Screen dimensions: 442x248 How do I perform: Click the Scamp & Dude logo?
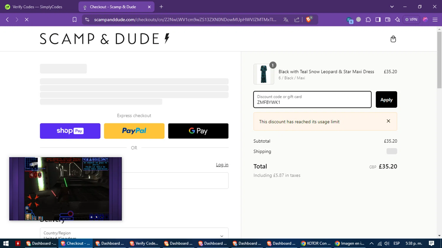click(x=105, y=39)
